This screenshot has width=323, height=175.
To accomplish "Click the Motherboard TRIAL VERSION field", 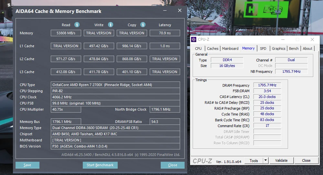I will [115, 140].
